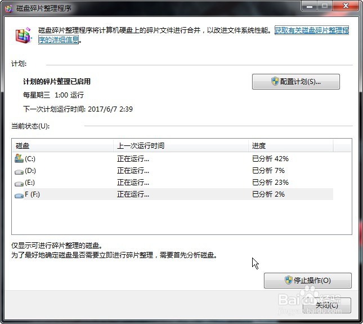Open 配置计划(S)... schedule settings
The image size is (363, 324).
(x=296, y=82)
